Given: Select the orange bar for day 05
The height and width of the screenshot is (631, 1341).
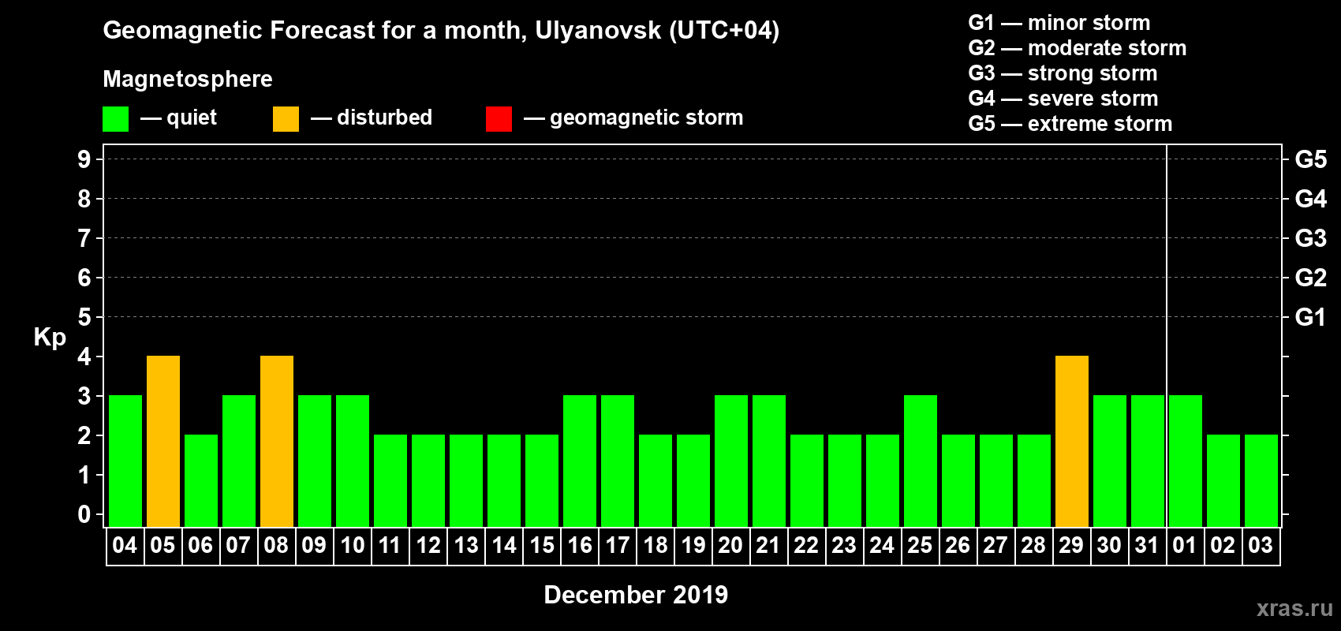Looking at the screenshot, I should click(x=163, y=441).
